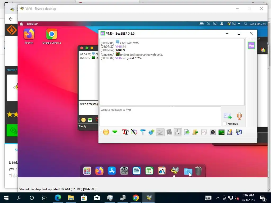
Task: Switch to the BeeBEEP taskbar button
Action: (x=149, y=198)
